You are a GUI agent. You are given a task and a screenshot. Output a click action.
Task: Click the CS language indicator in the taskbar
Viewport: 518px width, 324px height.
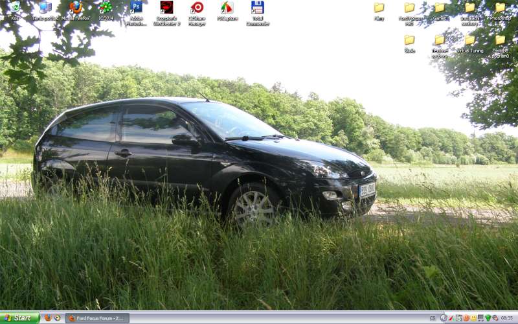[x=433, y=318]
